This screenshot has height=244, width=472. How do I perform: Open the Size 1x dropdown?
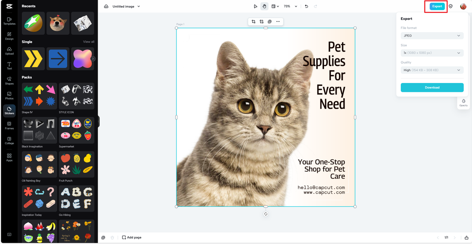432,53
